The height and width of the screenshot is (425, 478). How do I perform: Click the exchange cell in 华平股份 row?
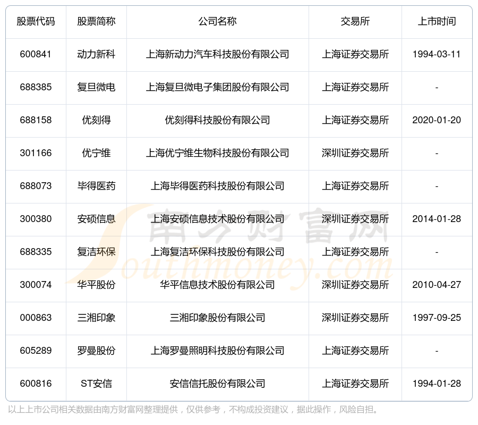point(355,285)
